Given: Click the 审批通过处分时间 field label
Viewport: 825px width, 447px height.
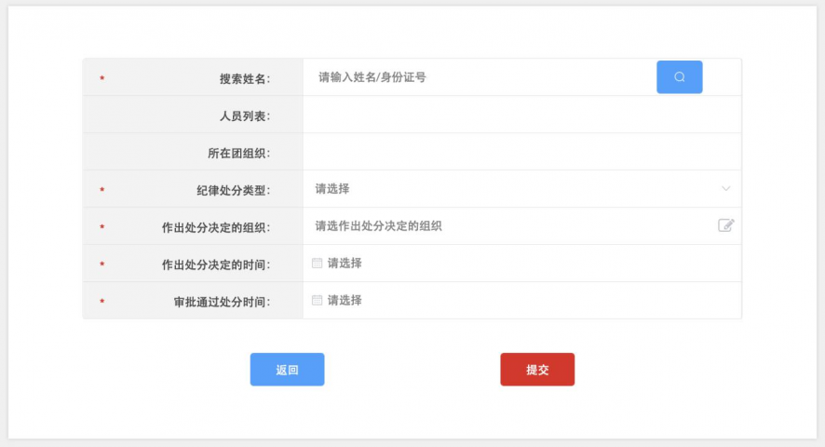Looking at the screenshot, I should tap(221, 303).
